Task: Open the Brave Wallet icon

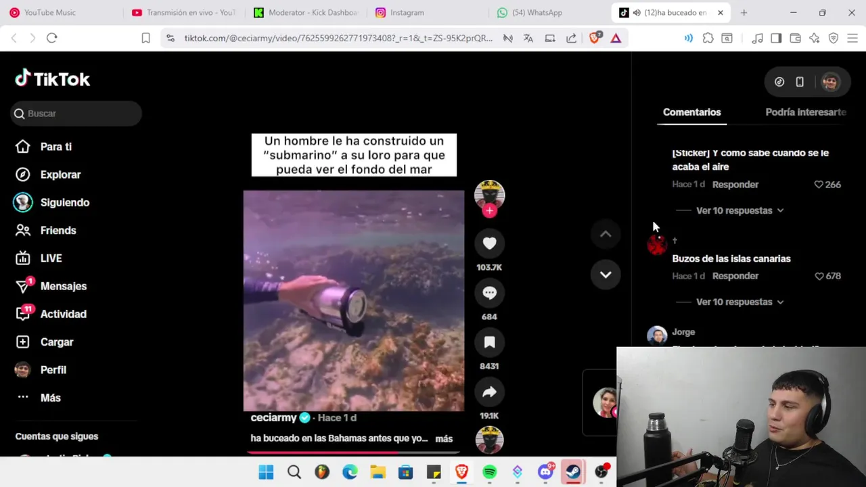Action: click(x=796, y=39)
